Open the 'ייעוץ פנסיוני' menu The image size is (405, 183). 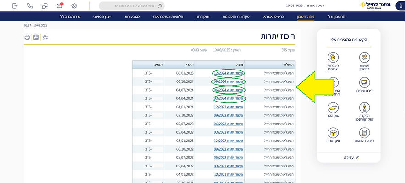102,16
